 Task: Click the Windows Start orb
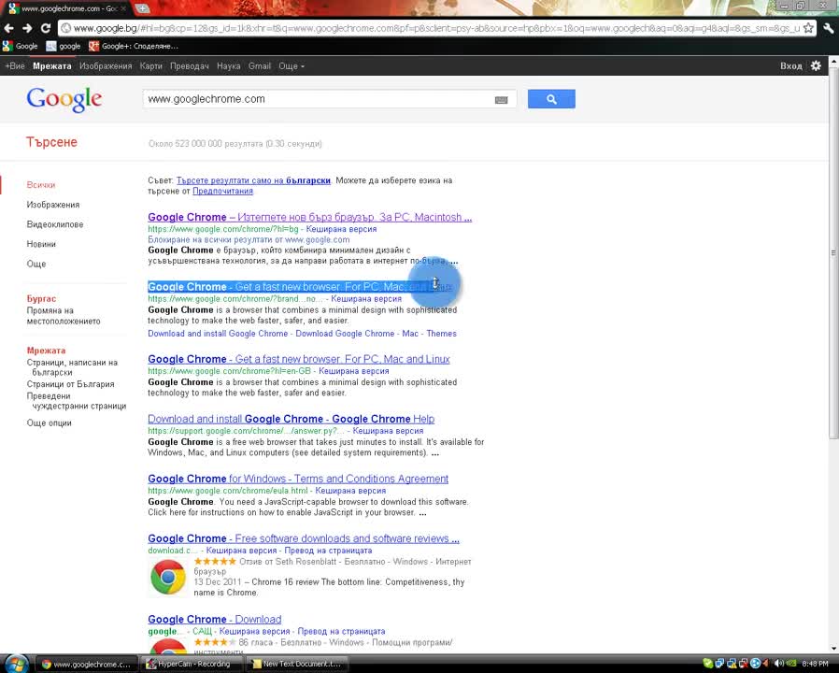click(x=16, y=664)
